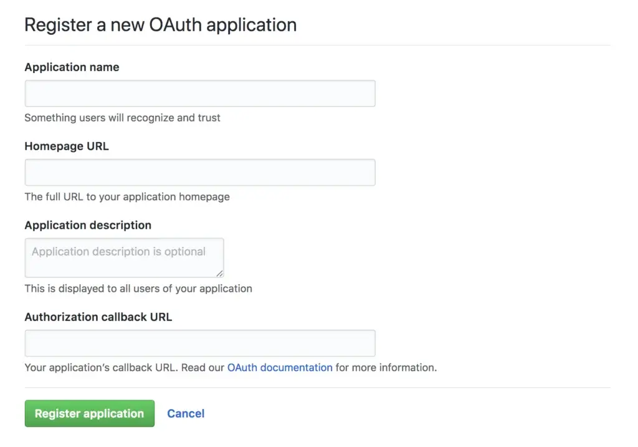Focus the Homepage URL text box
638x447 pixels.
(x=199, y=173)
